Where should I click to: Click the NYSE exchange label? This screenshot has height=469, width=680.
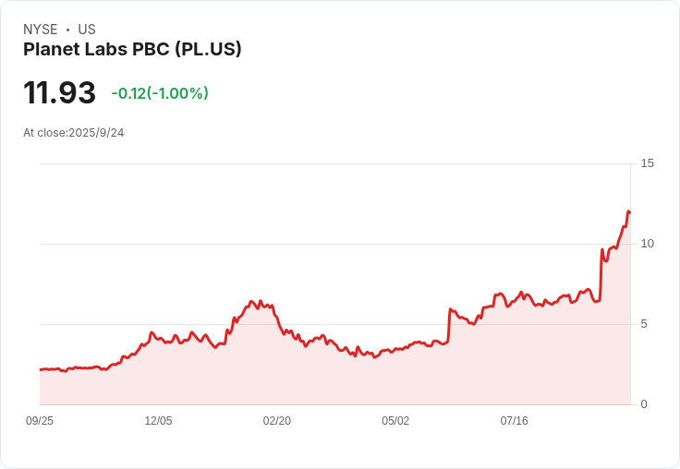tap(40, 30)
